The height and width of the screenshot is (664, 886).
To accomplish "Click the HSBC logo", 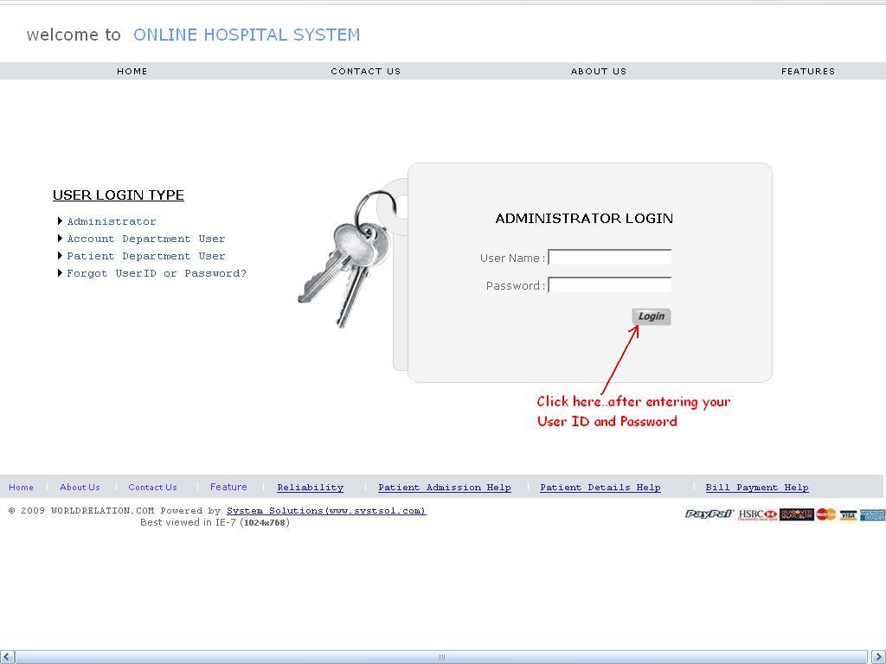I will pos(758,514).
